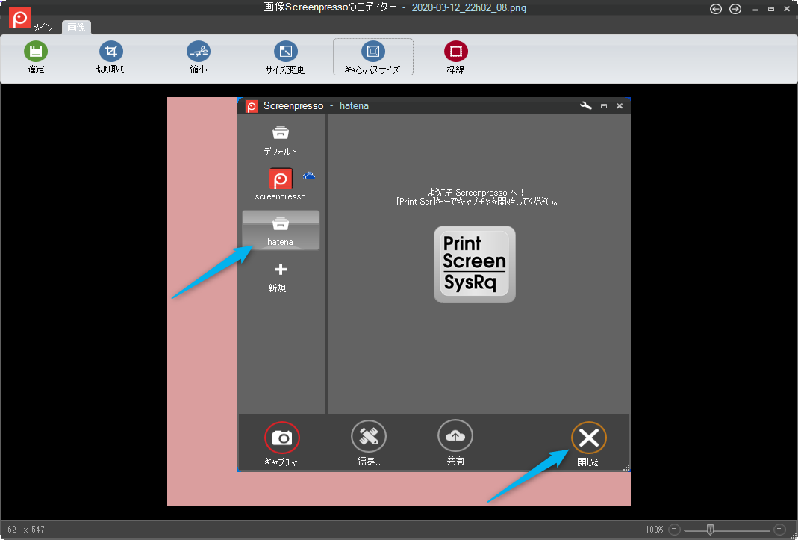Image resolution: width=798 pixels, height=540 pixels.
Task: Click the zoom slider handle
Action: pyautogui.click(x=710, y=530)
